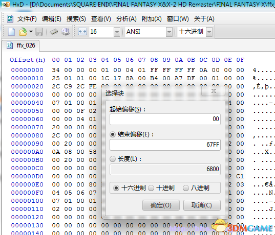The height and width of the screenshot is (235, 275).
Task: Click hex byte DF in row 00000010
Action: 191,78
